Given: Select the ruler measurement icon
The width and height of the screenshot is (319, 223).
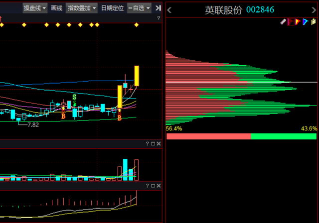Looking at the screenshot, I should [283, 22].
